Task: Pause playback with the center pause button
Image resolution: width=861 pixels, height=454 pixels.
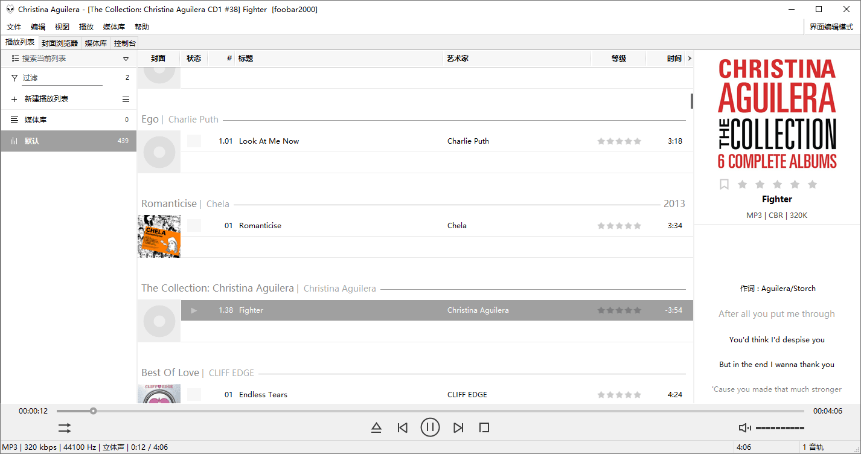Action: click(430, 427)
